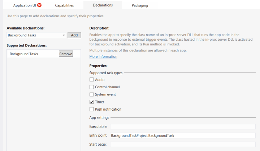Open the More information link
This screenshot has width=260, height=151.
pyautogui.click(x=103, y=57)
